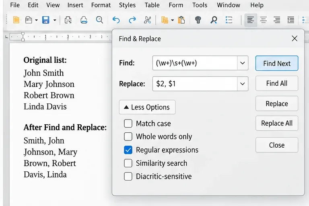Open the Format menu
This screenshot has width=309, height=206.
coord(101,5)
